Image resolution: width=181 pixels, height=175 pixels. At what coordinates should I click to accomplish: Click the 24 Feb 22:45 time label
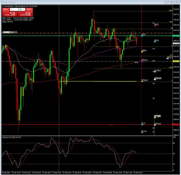[57, 173]
